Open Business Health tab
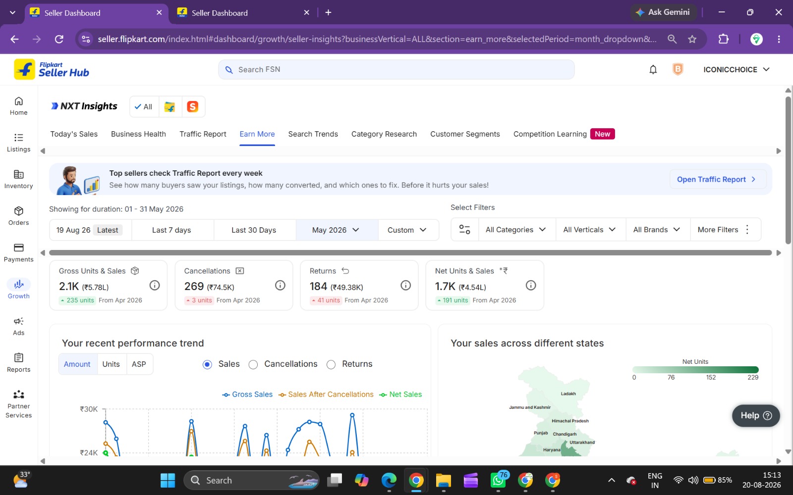The height and width of the screenshot is (495, 793). (x=138, y=134)
